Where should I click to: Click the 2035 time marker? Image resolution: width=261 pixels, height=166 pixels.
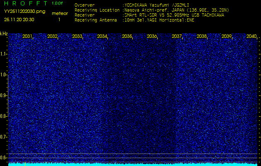pos(127,36)
